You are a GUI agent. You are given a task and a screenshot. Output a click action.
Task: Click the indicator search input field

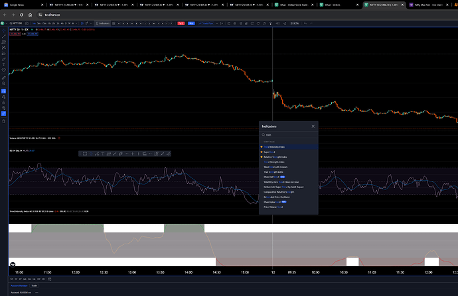[x=289, y=135]
